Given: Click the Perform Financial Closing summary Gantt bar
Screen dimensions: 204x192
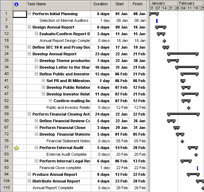Looking at the screenshot, I should click(x=183, y=114).
